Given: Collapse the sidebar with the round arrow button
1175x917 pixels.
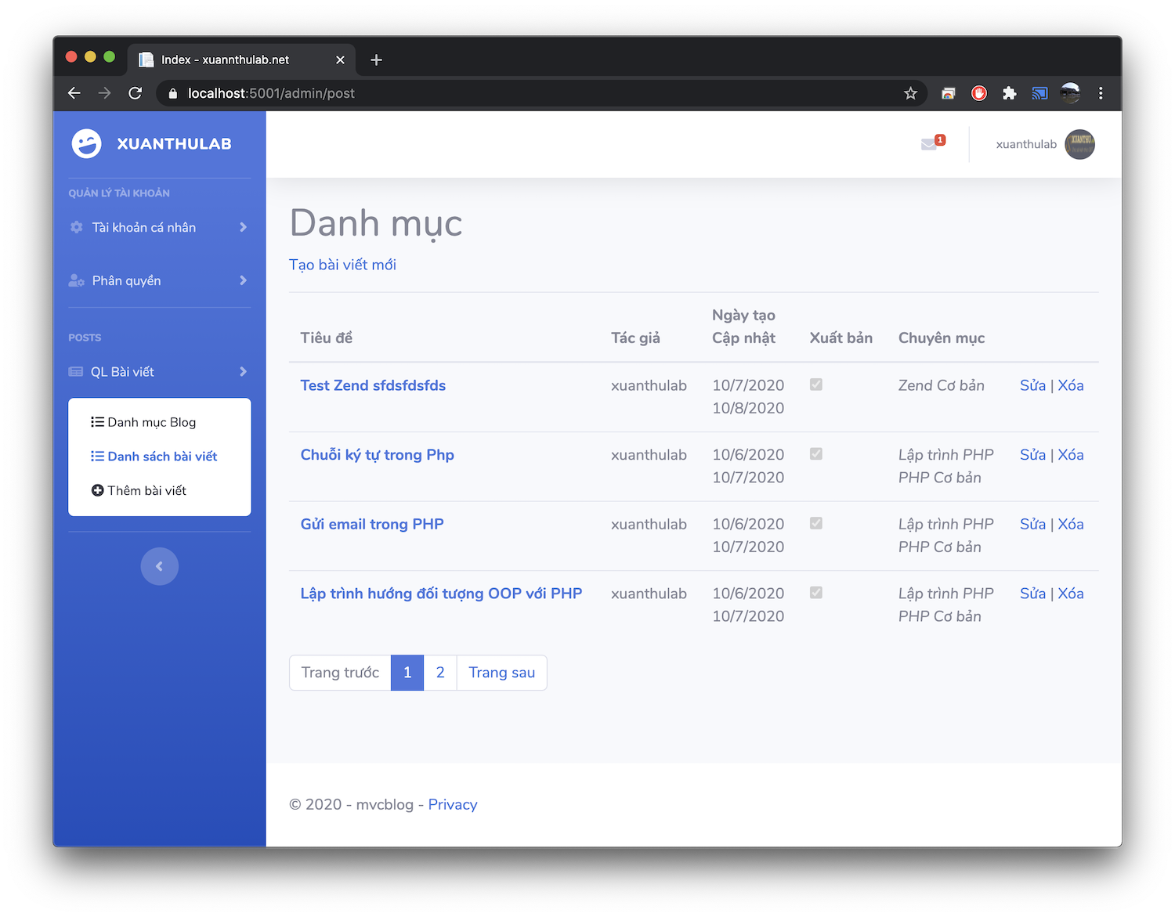Looking at the screenshot, I should [x=160, y=566].
